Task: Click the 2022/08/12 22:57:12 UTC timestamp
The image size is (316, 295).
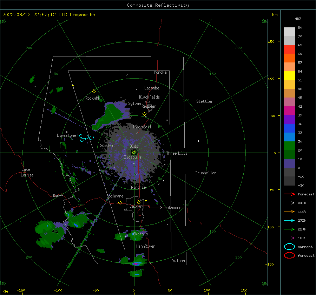Action: click(x=35, y=15)
